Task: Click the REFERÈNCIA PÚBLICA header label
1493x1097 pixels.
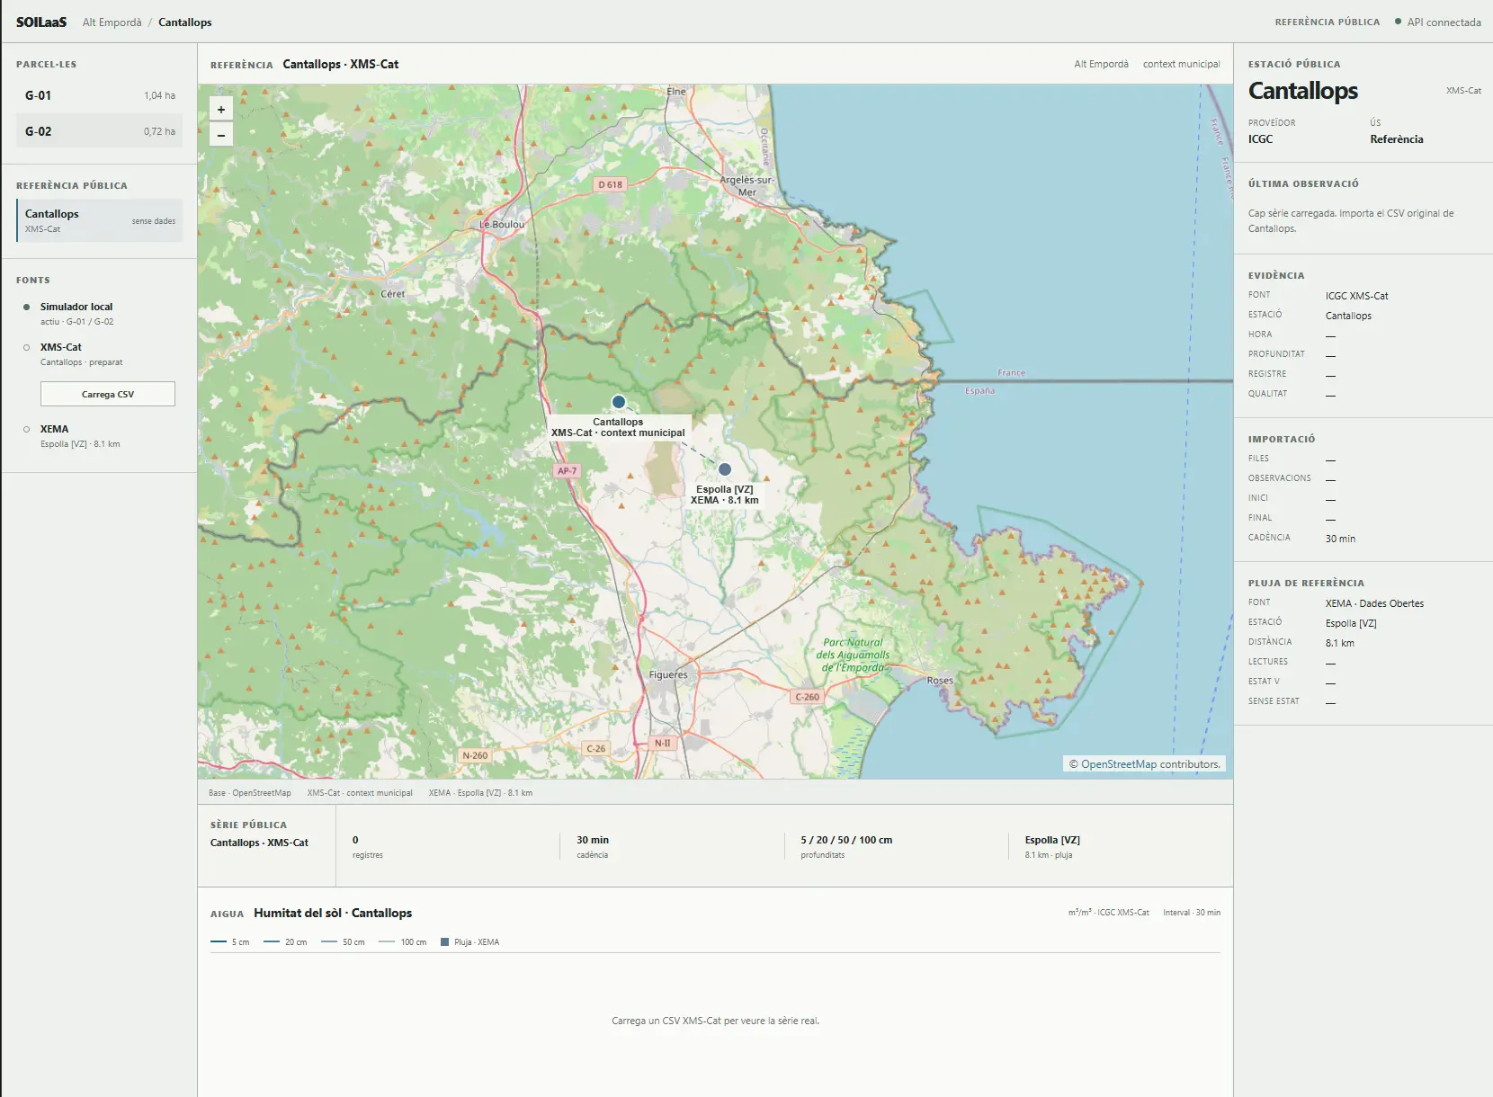Action: 1328,22
